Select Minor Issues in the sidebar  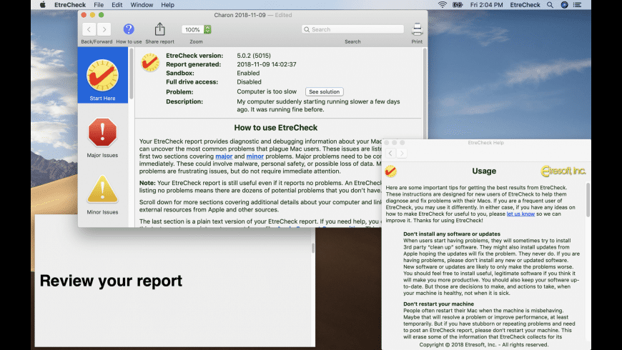click(x=103, y=194)
